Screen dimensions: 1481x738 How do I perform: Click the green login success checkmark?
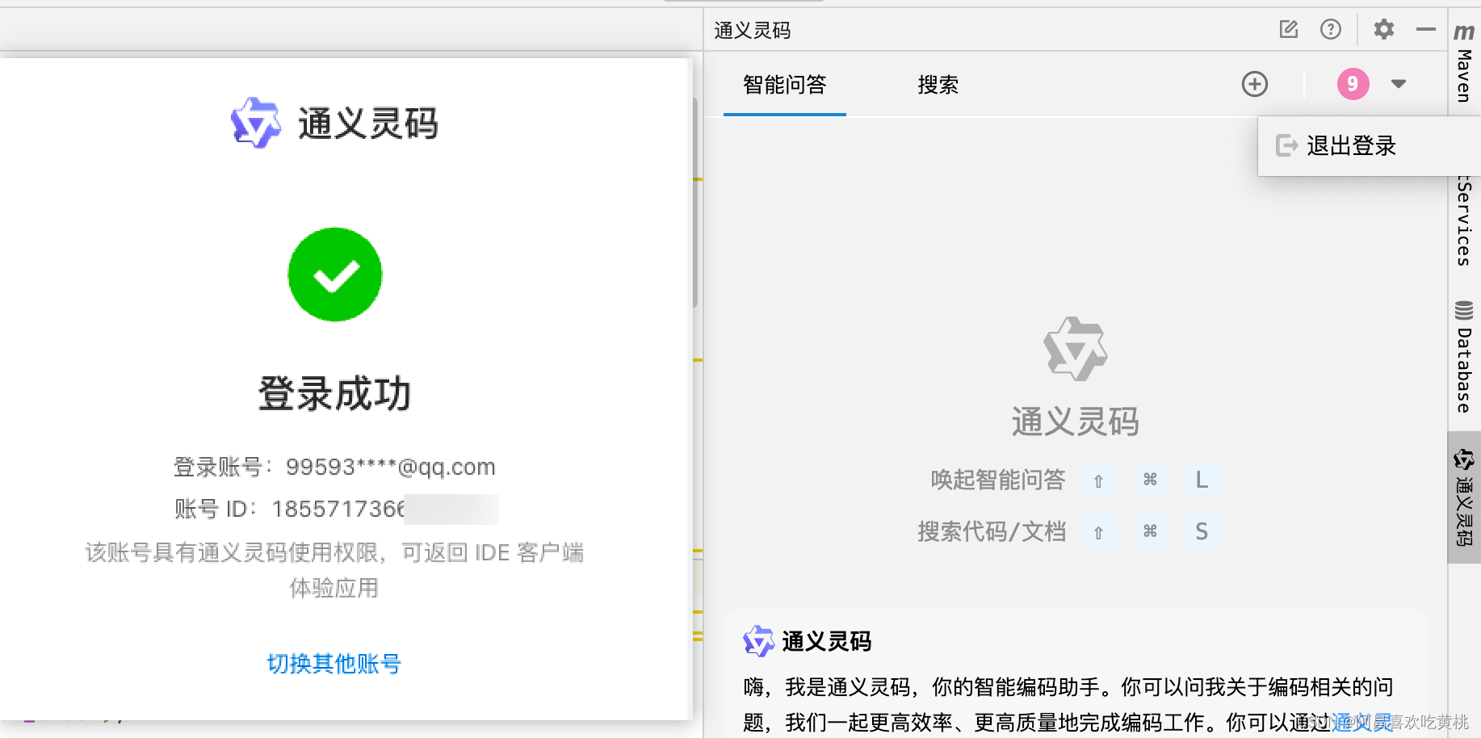point(335,275)
